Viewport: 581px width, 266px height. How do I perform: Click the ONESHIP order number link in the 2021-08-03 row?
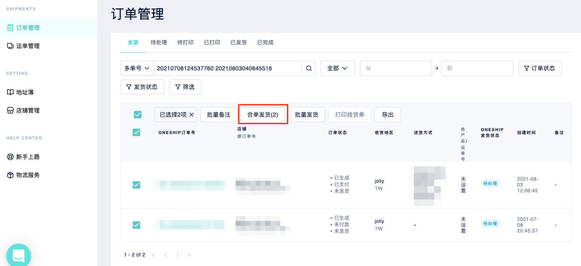pos(190,185)
